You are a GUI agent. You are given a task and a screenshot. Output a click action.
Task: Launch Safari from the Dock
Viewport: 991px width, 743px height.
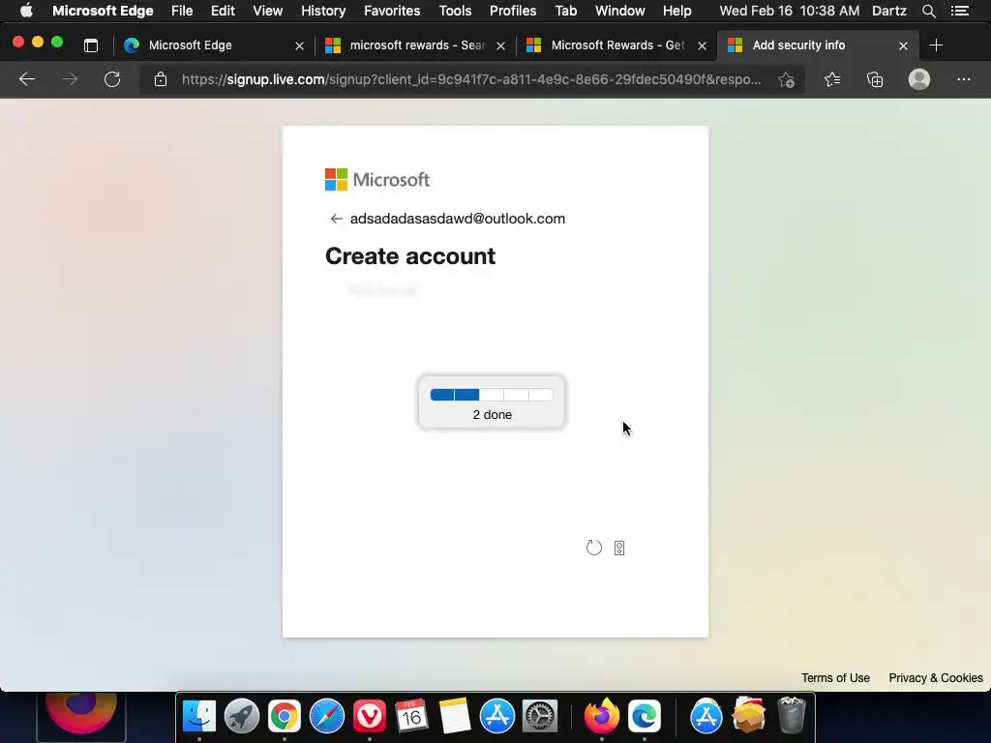pos(327,717)
